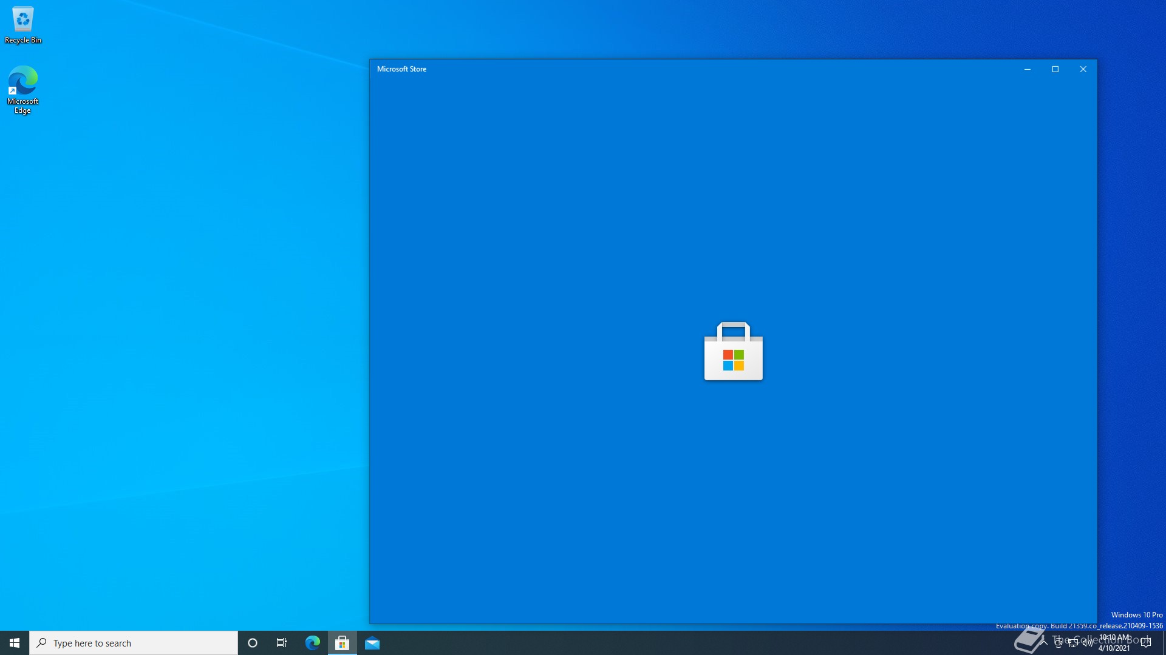Select the Microsoft Edge desktop shortcut
The width and height of the screenshot is (1166, 655).
pos(22,90)
